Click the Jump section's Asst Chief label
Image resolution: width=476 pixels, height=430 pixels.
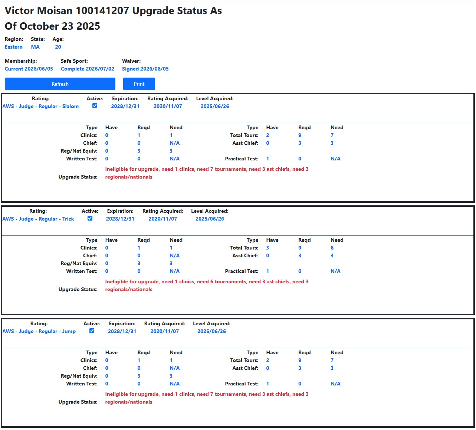246,368
